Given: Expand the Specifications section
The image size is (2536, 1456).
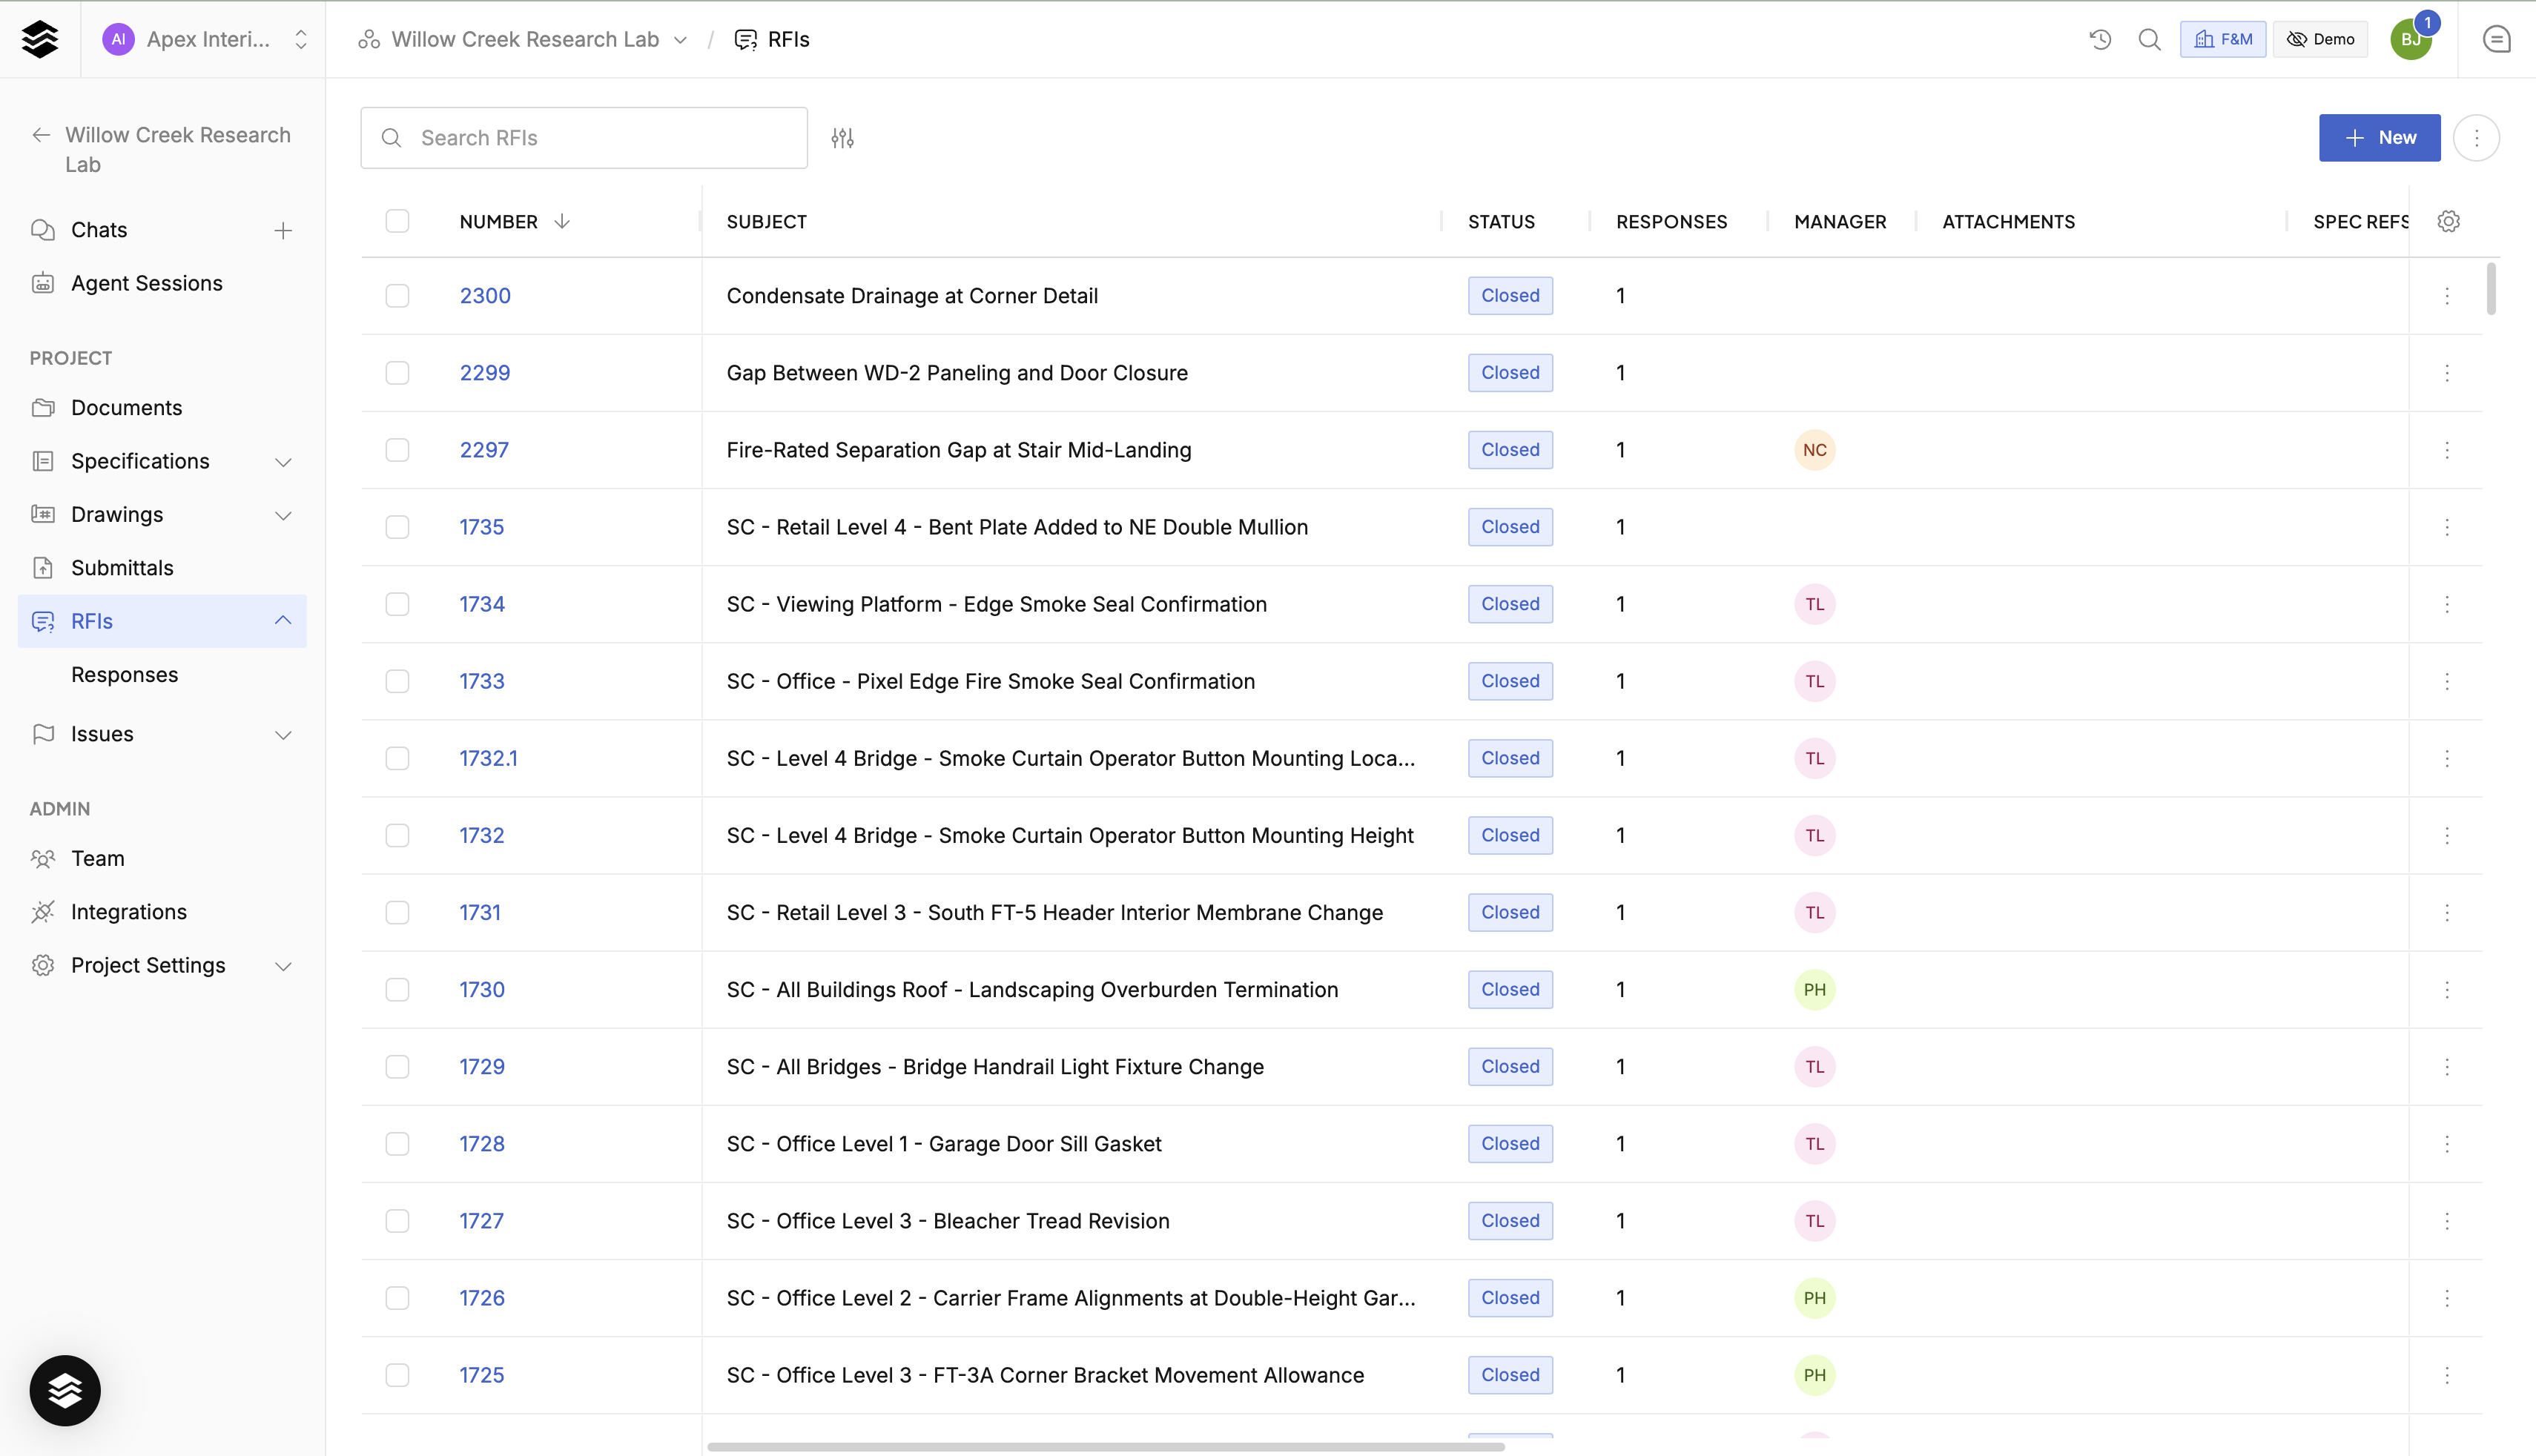Looking at the screenshot, I should coord(283,462).
